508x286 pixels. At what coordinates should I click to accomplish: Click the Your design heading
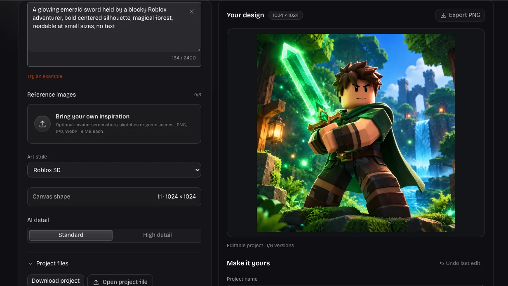(245, 15)
